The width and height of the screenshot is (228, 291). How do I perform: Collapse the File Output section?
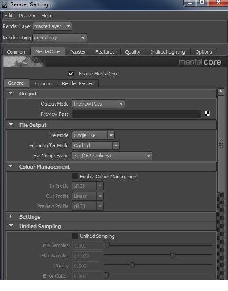coord(11,125)
